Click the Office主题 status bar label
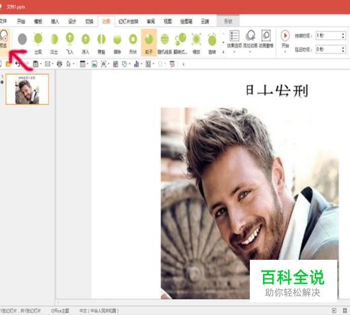Screen dimensions: 350x315 (x=60, y=311)
